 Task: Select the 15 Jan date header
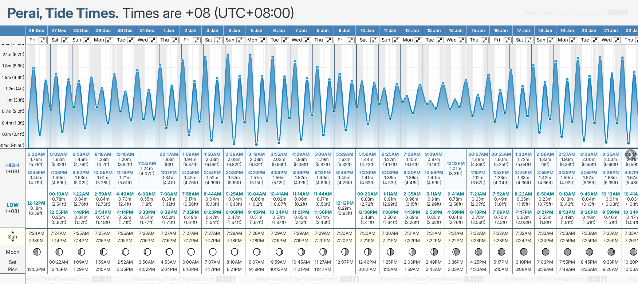(x=478, y=31)
